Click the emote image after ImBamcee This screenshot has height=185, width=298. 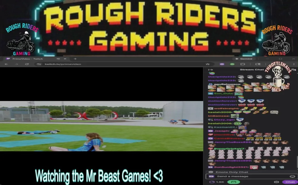pos(235,116)
